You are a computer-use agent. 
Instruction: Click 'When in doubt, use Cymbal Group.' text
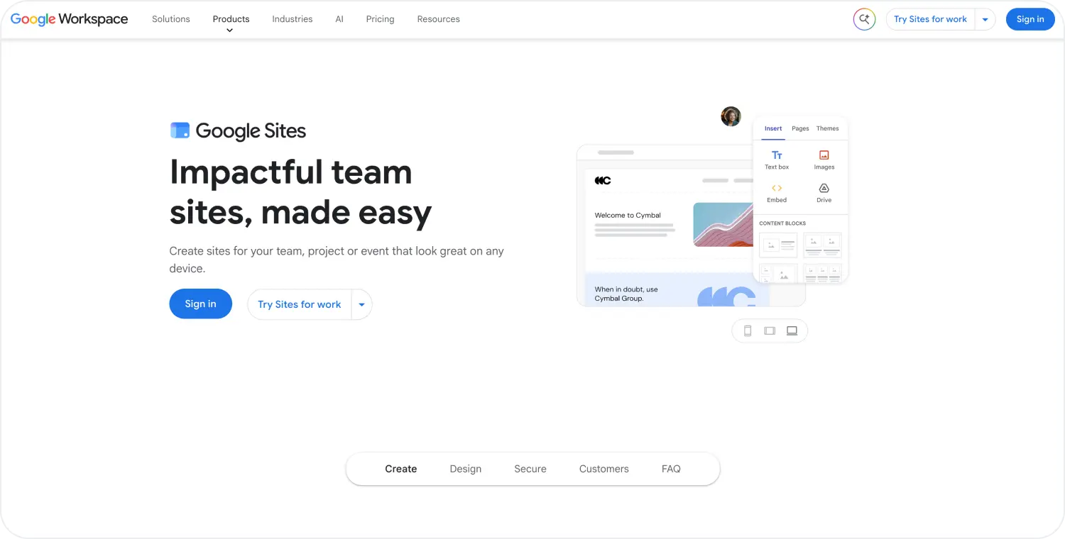(x=626, y=294)
